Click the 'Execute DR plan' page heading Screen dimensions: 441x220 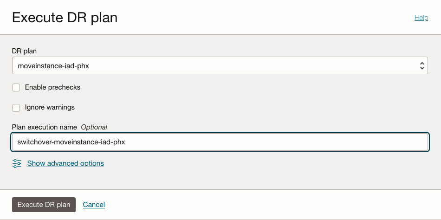click(65, 18)
